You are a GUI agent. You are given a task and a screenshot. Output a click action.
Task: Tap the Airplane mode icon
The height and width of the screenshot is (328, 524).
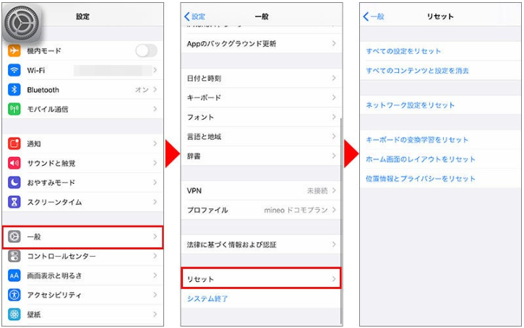click(x=14, y=50)
